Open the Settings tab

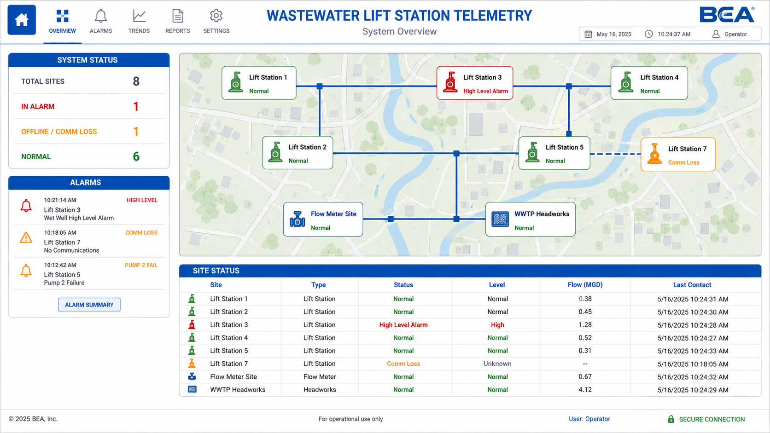click(216, 22)
